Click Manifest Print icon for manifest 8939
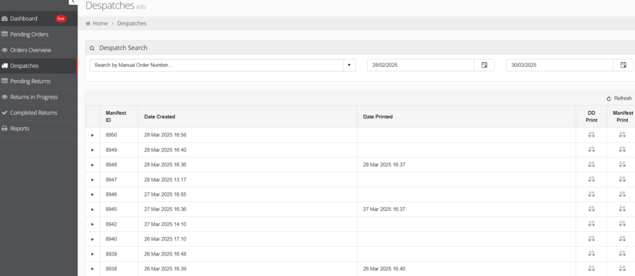 click(x=622, y=254)
